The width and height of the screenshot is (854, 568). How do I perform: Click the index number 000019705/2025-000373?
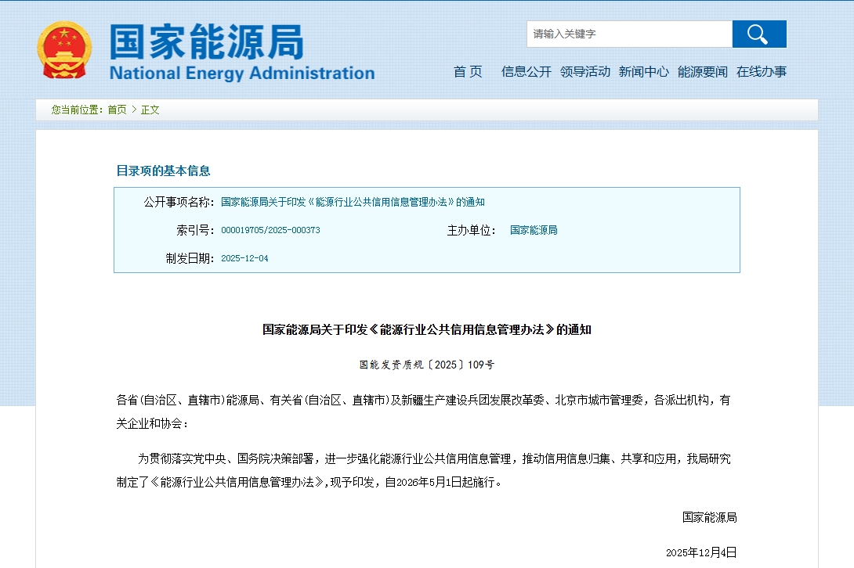click(270, 231)
